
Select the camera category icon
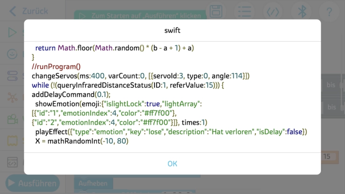13,119
